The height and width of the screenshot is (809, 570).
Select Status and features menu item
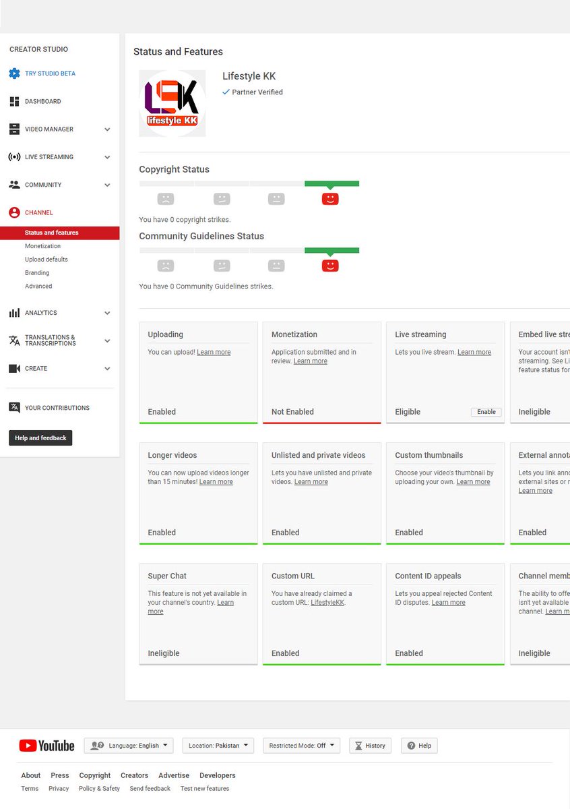60,233
